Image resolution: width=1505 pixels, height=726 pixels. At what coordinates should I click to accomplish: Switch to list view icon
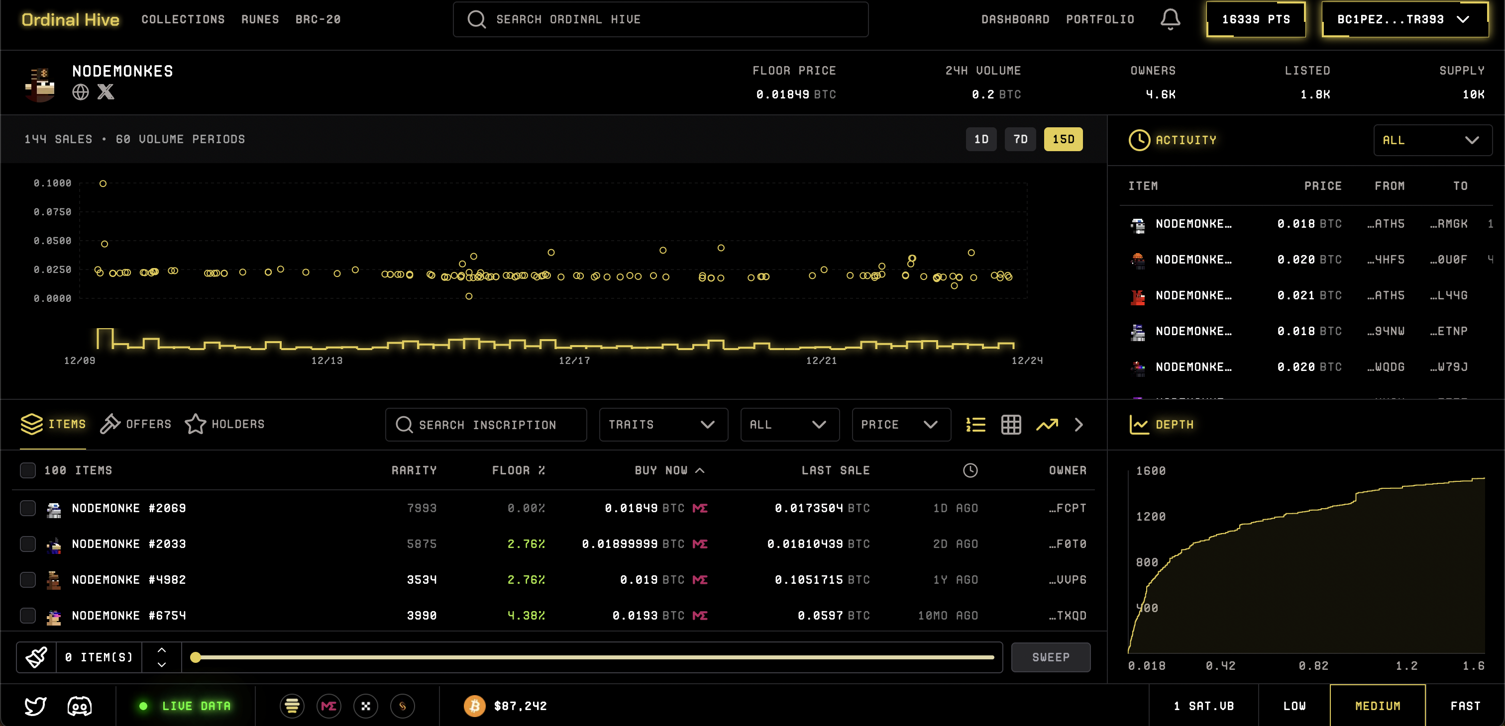click(975, 424)
